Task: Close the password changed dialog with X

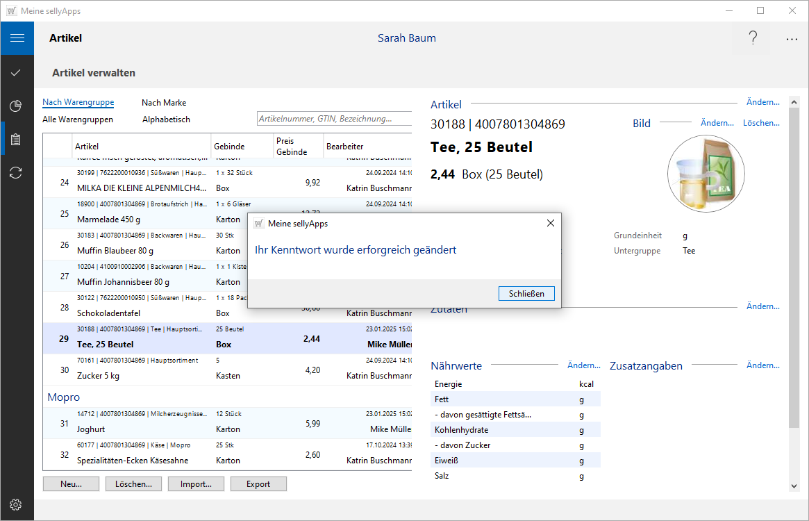Action: 551,223
